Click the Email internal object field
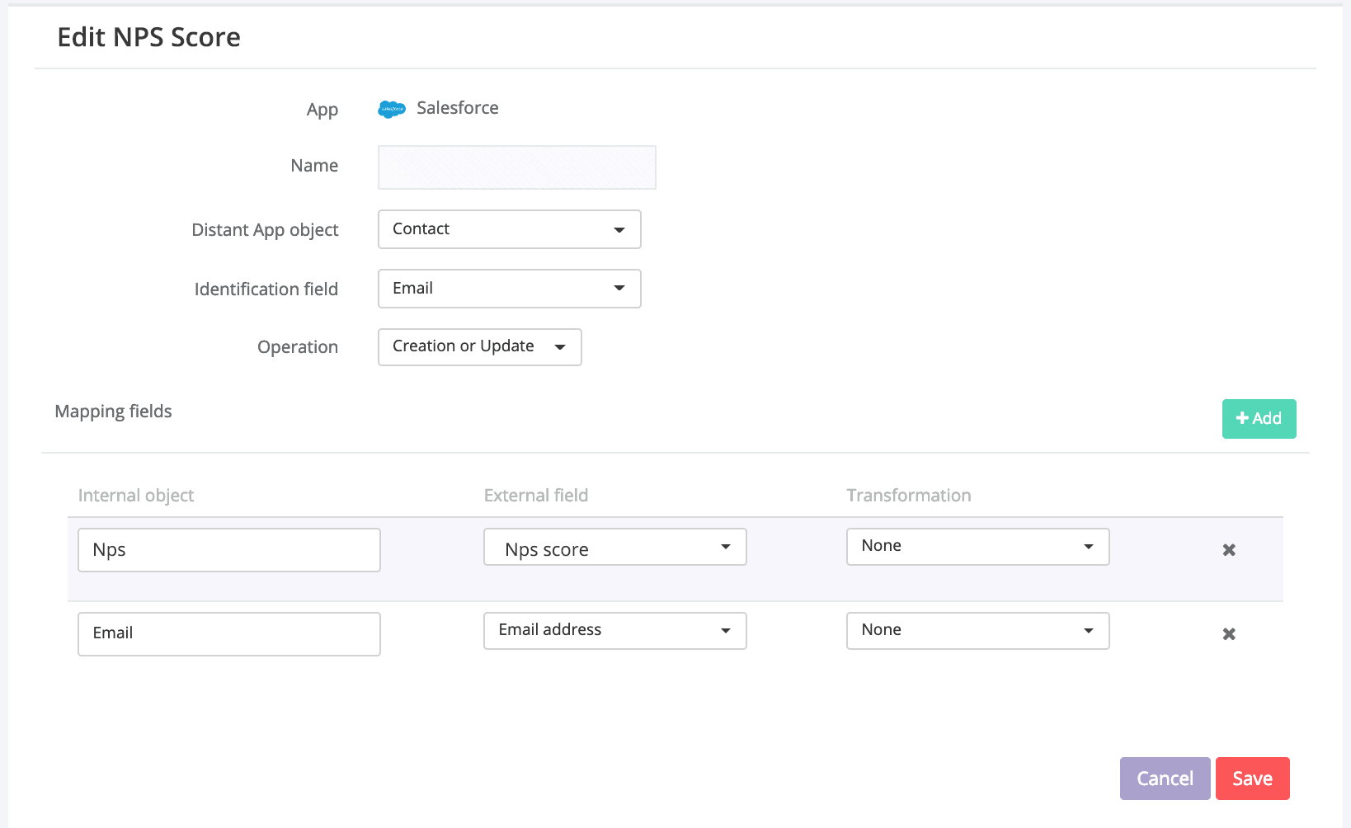This screenshot has height=828, width=1351. (x=229, y=634)
